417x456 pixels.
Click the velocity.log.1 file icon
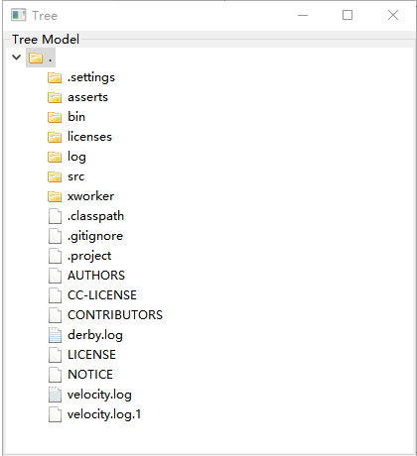55,414
